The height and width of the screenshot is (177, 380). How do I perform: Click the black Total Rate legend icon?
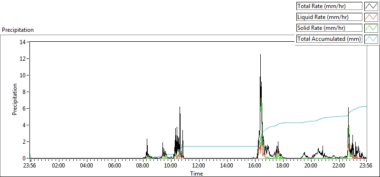pyautogui.click(x=371, y=6)
